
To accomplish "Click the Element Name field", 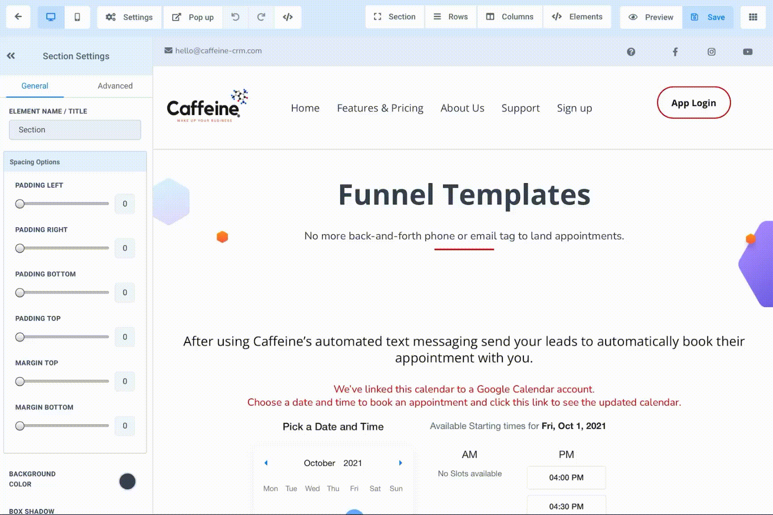I will (75, 130).
